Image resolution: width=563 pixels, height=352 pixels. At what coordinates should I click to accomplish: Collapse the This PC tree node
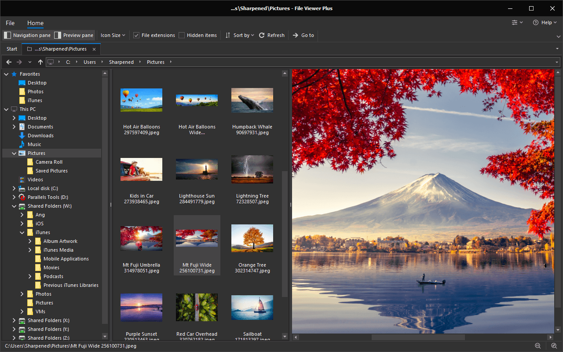click(x=6, y=109)
